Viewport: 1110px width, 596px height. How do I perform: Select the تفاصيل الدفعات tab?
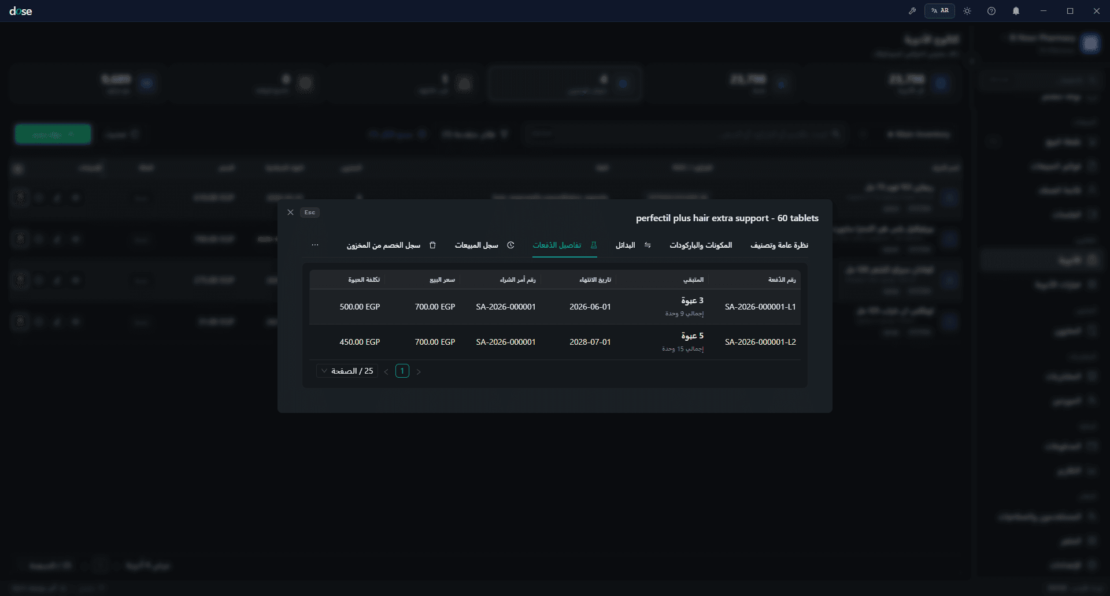(x=565, y=245)
